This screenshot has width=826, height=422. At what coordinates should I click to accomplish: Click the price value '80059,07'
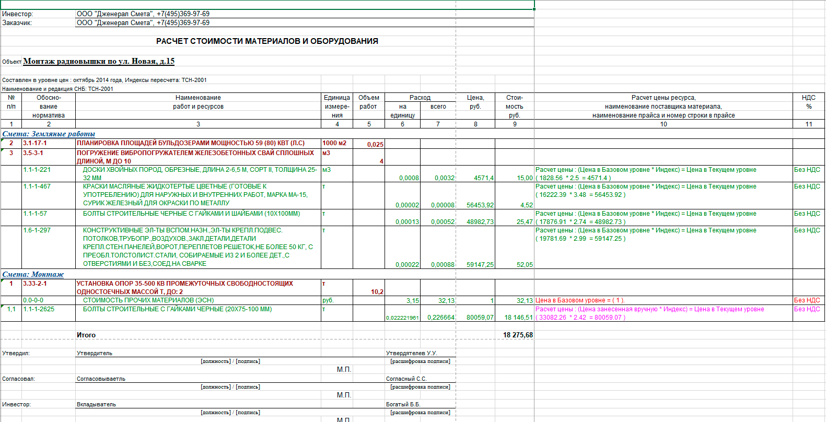[480, 318]
